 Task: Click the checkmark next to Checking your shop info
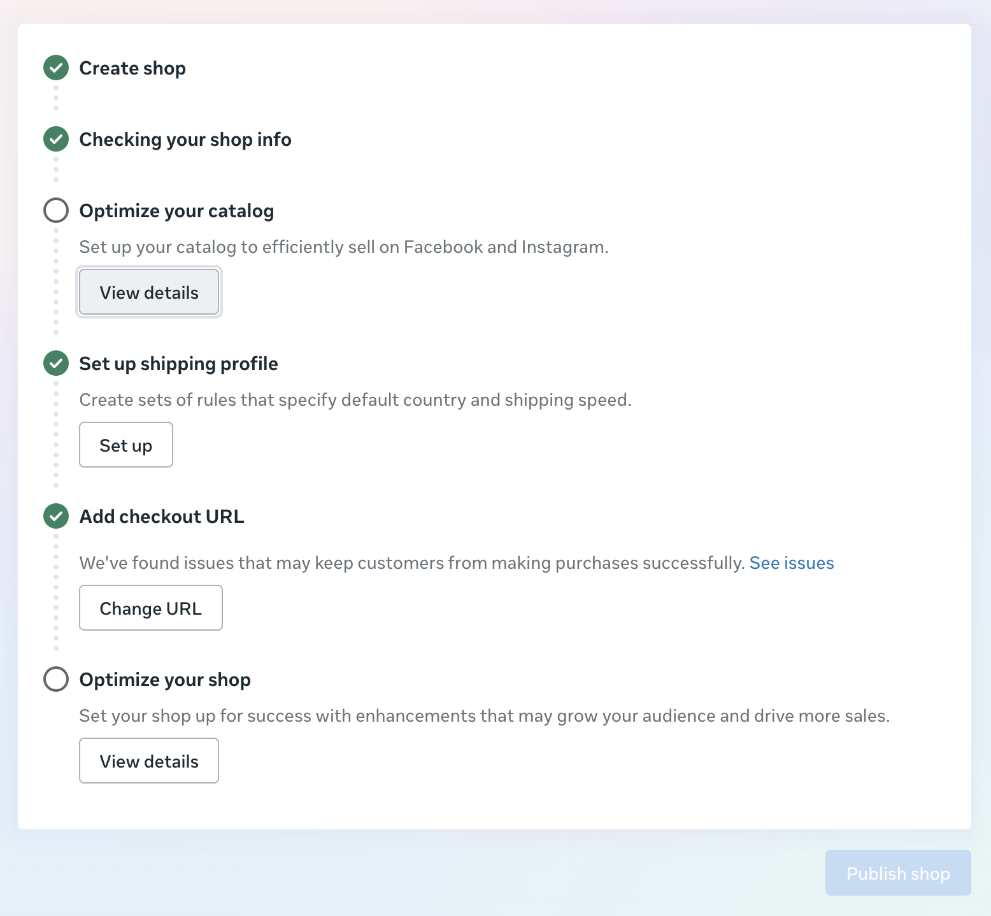tap(56, 139)
